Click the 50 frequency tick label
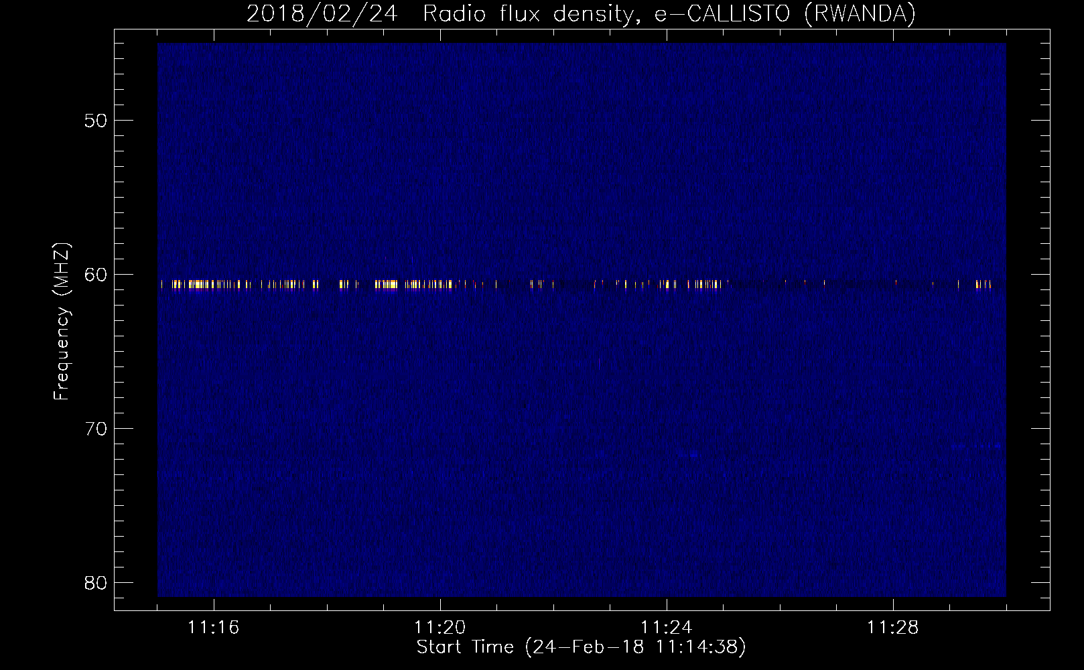Image resolution: width=1084 pixels, height=670 pixels. tap(96, 121)
